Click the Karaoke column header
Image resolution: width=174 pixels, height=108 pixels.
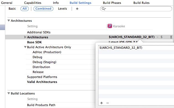(x=119, y=26)
